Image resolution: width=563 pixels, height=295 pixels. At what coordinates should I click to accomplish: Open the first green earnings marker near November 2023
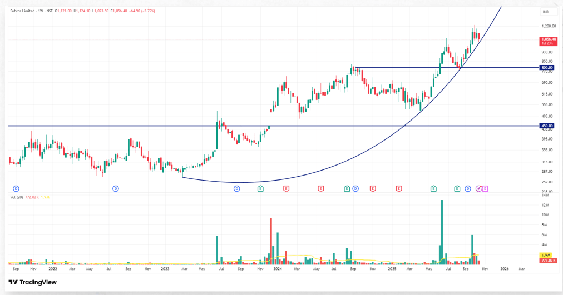[260, 189]
